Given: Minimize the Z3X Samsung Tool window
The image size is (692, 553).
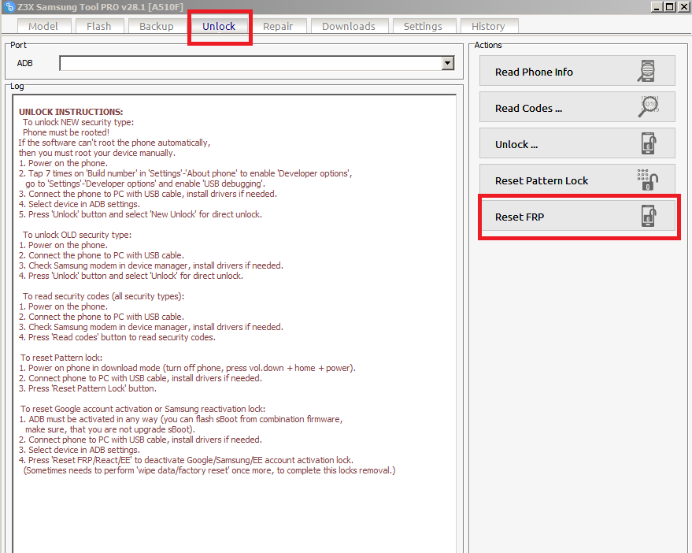Looking at the screenshot, I should click(x=657, y=6).
